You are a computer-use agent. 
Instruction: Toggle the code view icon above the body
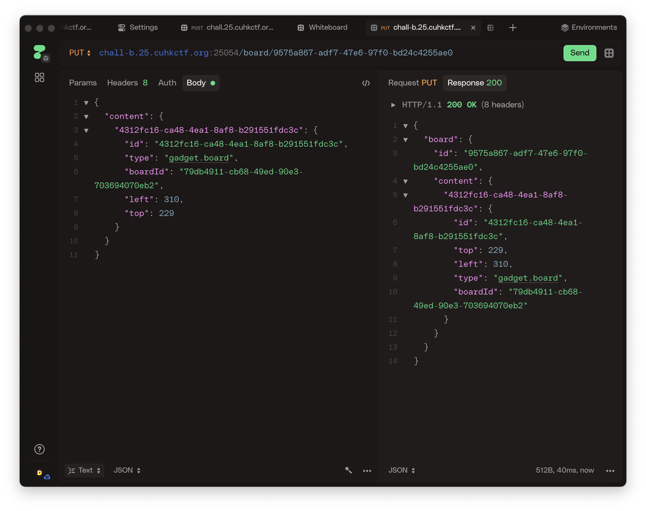tap(366, 83)
